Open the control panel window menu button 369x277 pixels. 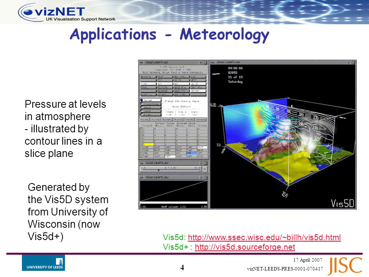(141, 63)
